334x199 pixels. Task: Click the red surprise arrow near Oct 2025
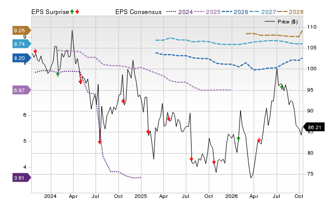[214, 163]
